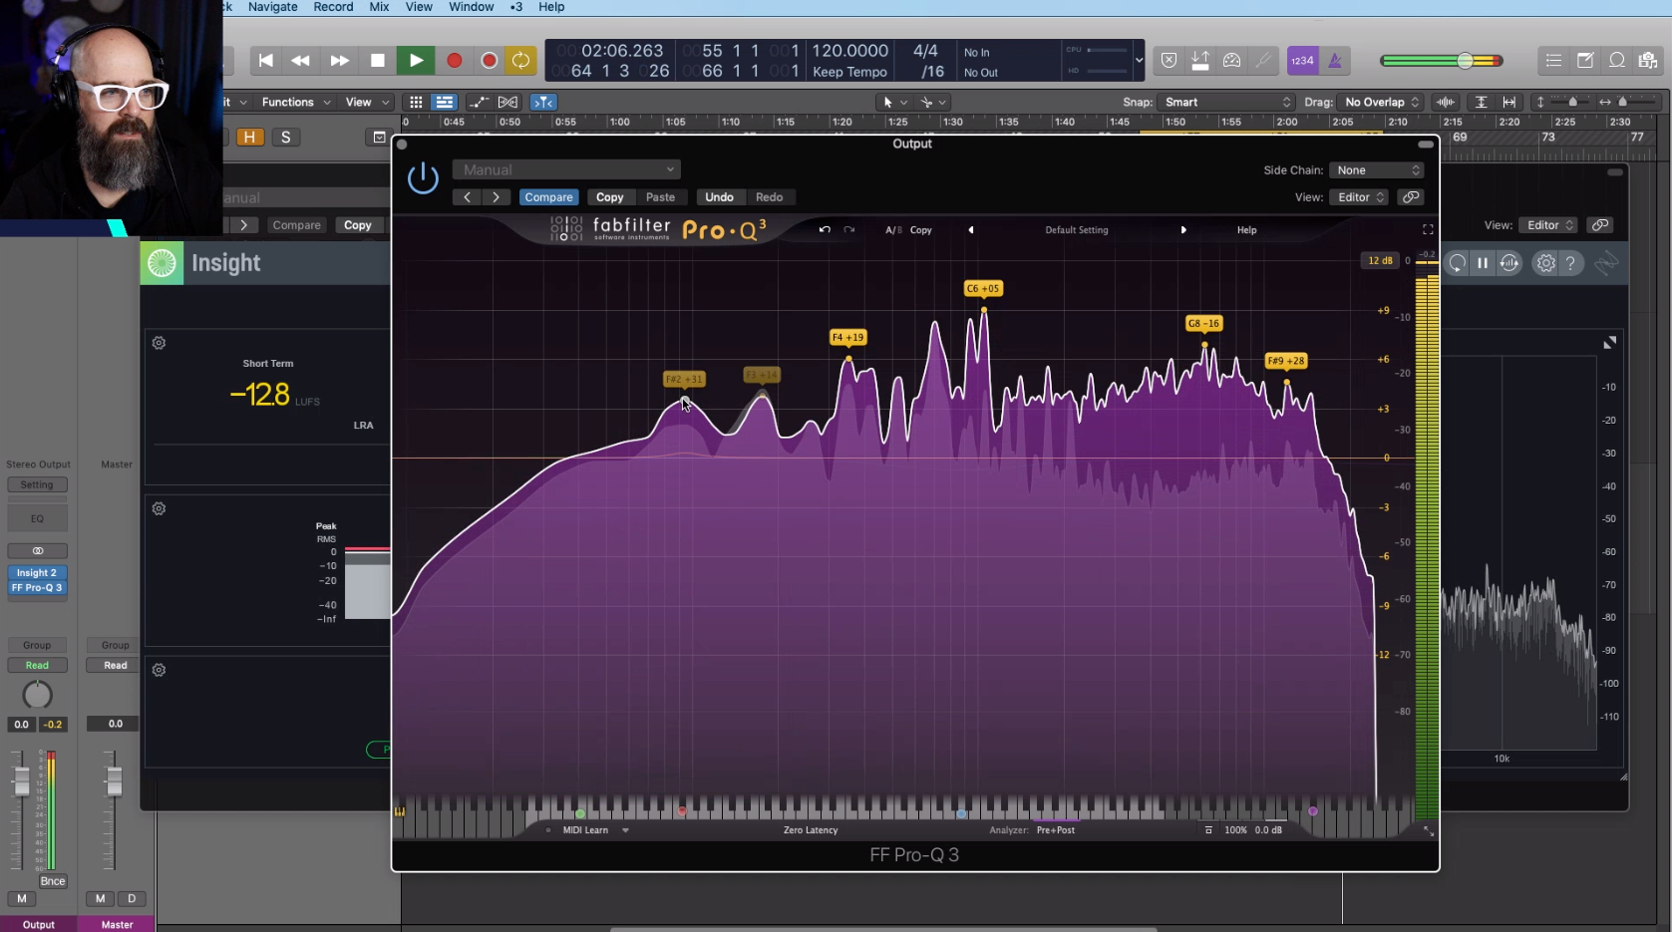Toggle FabFilter full screen mode icon
1672x932 pixels.
point(1428,229)
